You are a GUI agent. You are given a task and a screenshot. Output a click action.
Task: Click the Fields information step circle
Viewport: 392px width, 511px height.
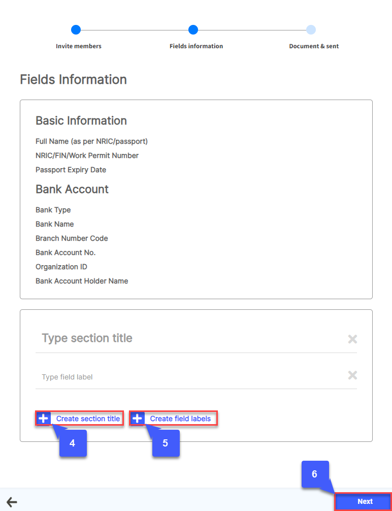[x=193, y=30]
